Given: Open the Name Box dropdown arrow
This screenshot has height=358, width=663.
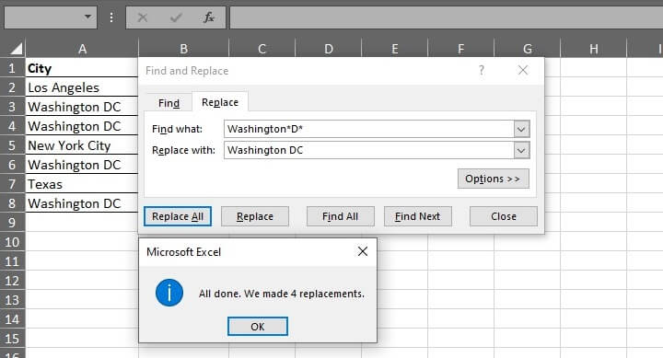Looking at the screenshot, I should click(x=87, y=17).
